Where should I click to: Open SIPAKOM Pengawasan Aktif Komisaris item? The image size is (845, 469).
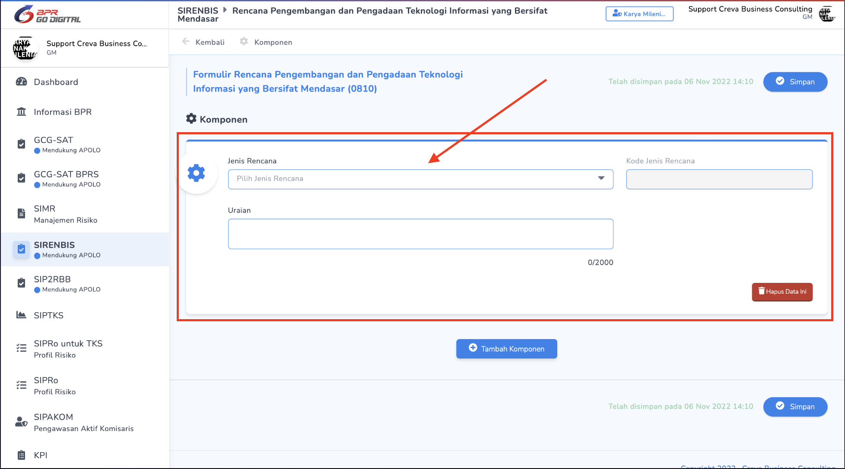85,422
